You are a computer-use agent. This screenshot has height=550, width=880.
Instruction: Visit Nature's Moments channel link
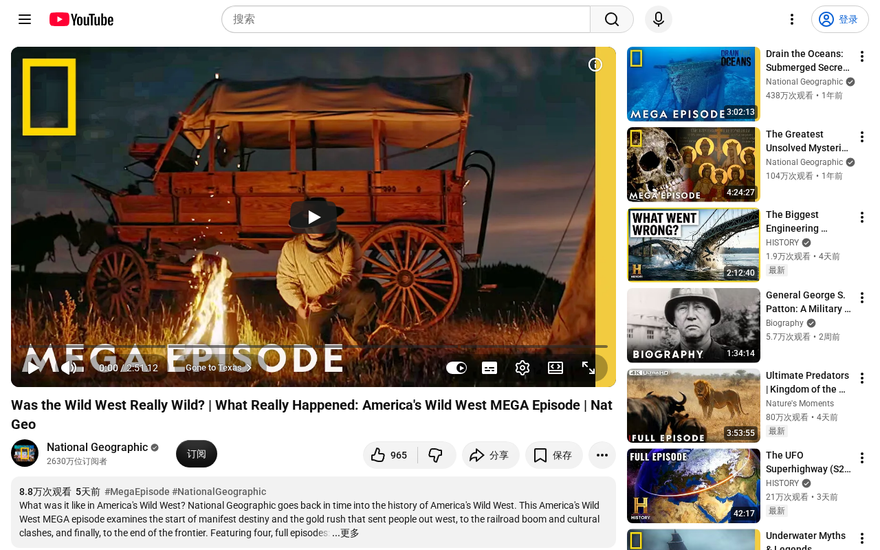800,404
